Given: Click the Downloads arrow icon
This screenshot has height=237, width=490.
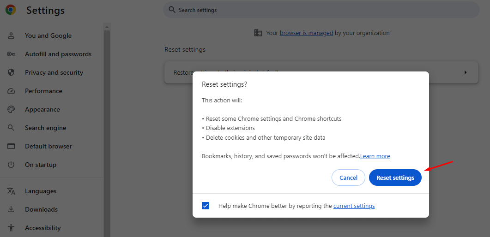Looking at the screenshot, I should click(x=12, y=209).
